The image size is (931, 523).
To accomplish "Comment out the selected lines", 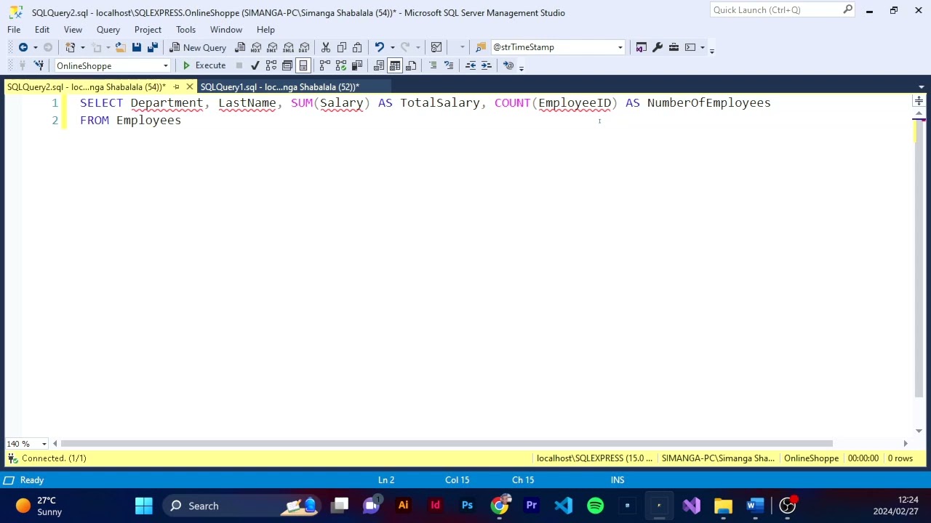I will [x=433, y=65].
